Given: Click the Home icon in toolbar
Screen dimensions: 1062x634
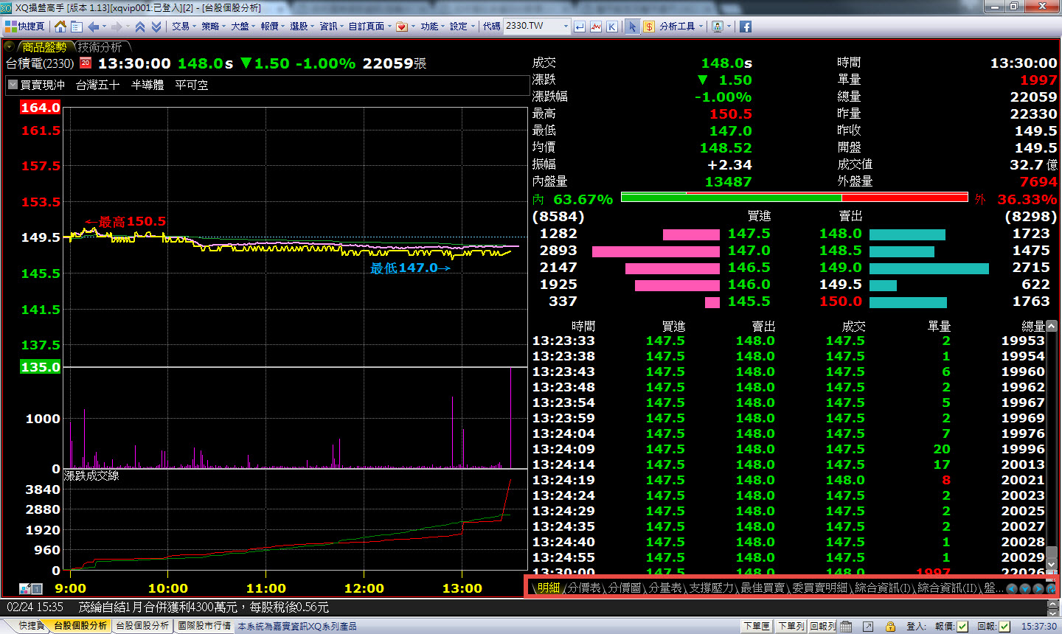Looking at the screenshot, I should [60, 27].
